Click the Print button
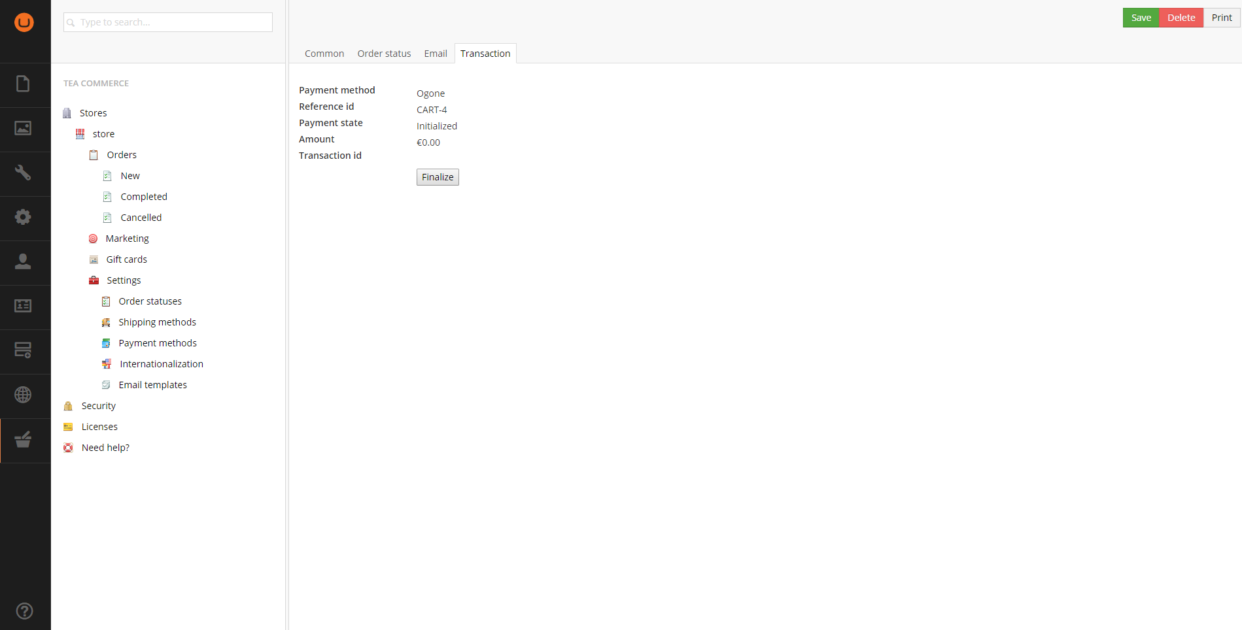Screen dimensions: 1242x630 (1222, 18)
